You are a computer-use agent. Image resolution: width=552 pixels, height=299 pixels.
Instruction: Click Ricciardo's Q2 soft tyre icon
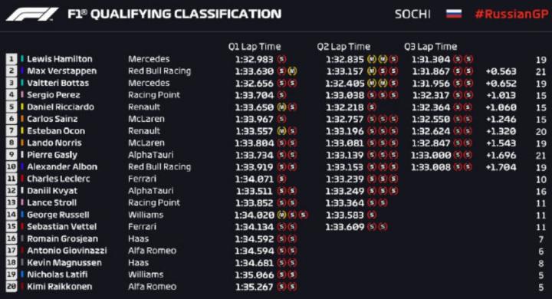coord(372,107)
